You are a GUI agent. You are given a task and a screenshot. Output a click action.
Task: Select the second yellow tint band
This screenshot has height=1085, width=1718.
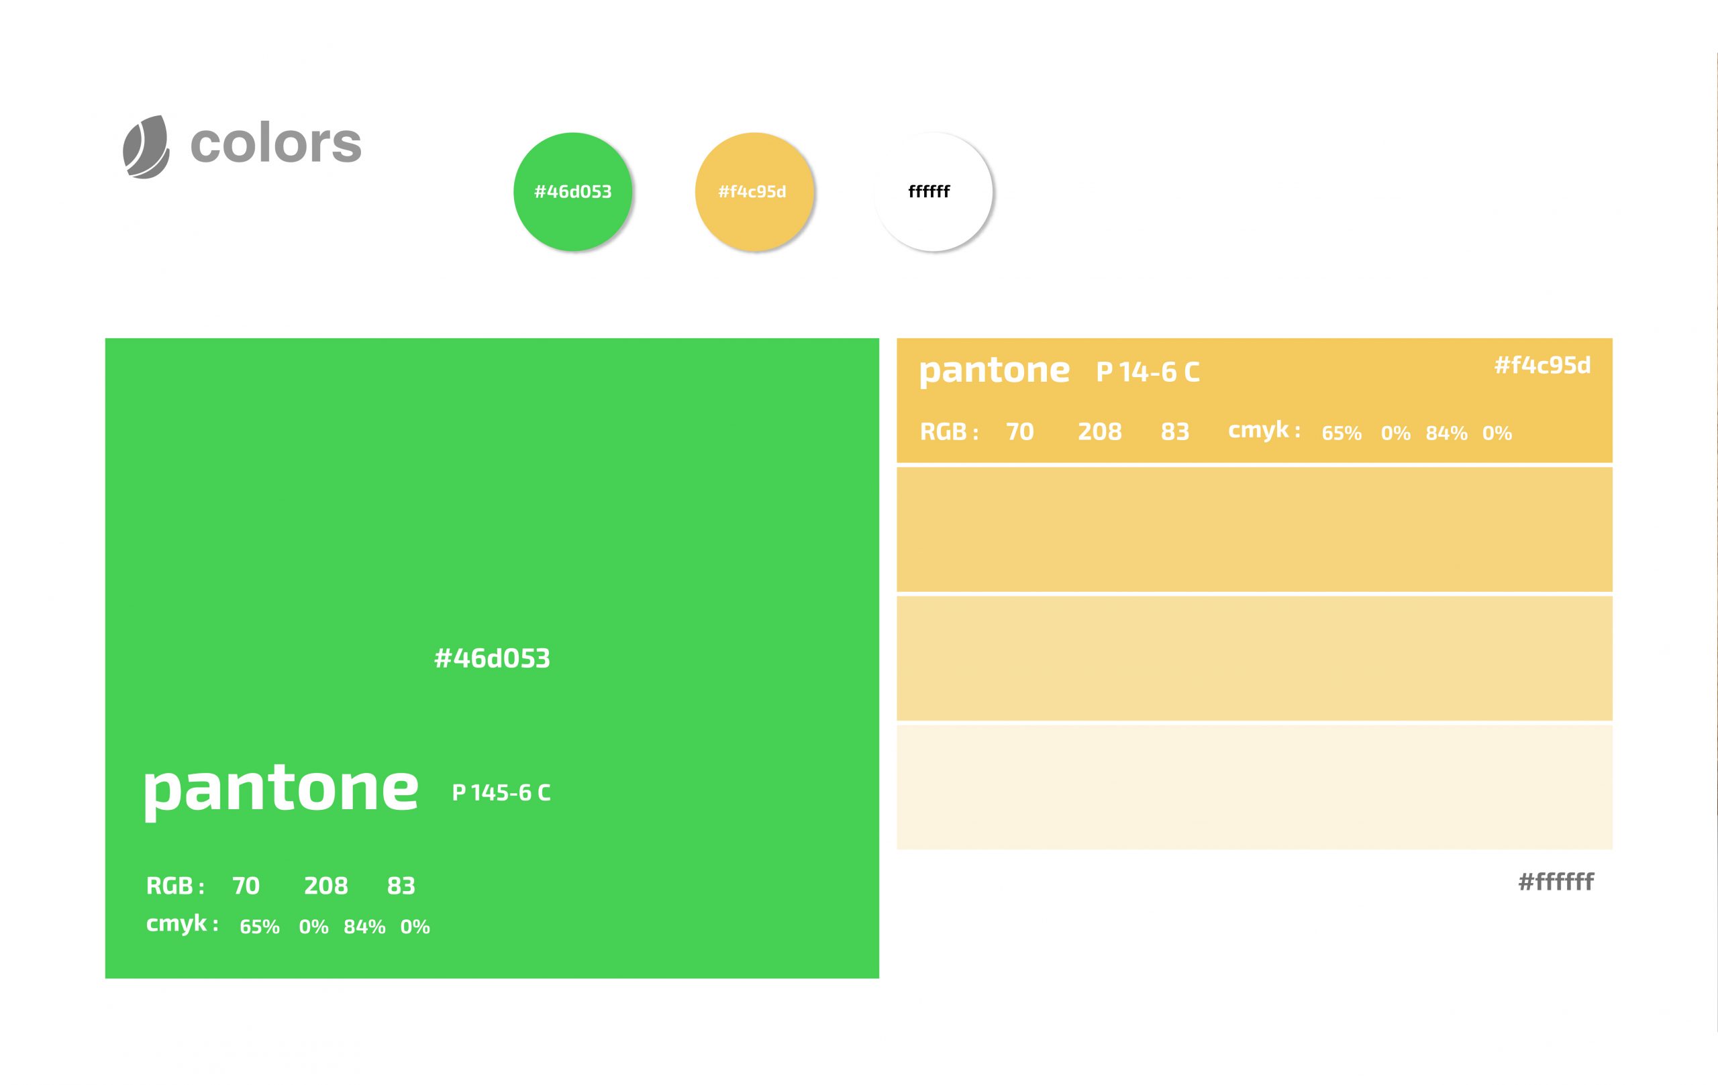(x=1254, y=529)
